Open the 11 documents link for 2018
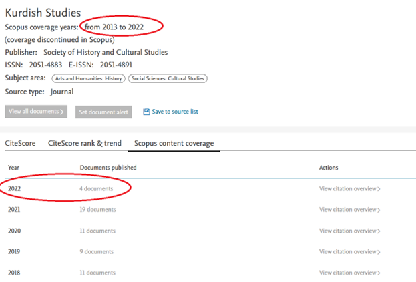 pyautogui.click(x=97, y=273)
